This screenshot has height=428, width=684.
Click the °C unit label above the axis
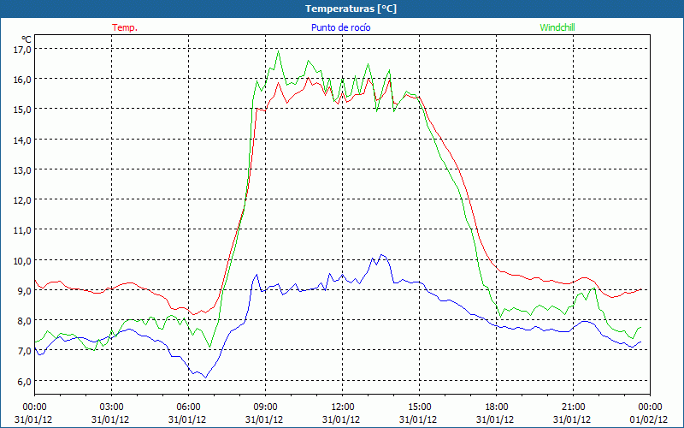pyautogui.click(x=27, y=39)
